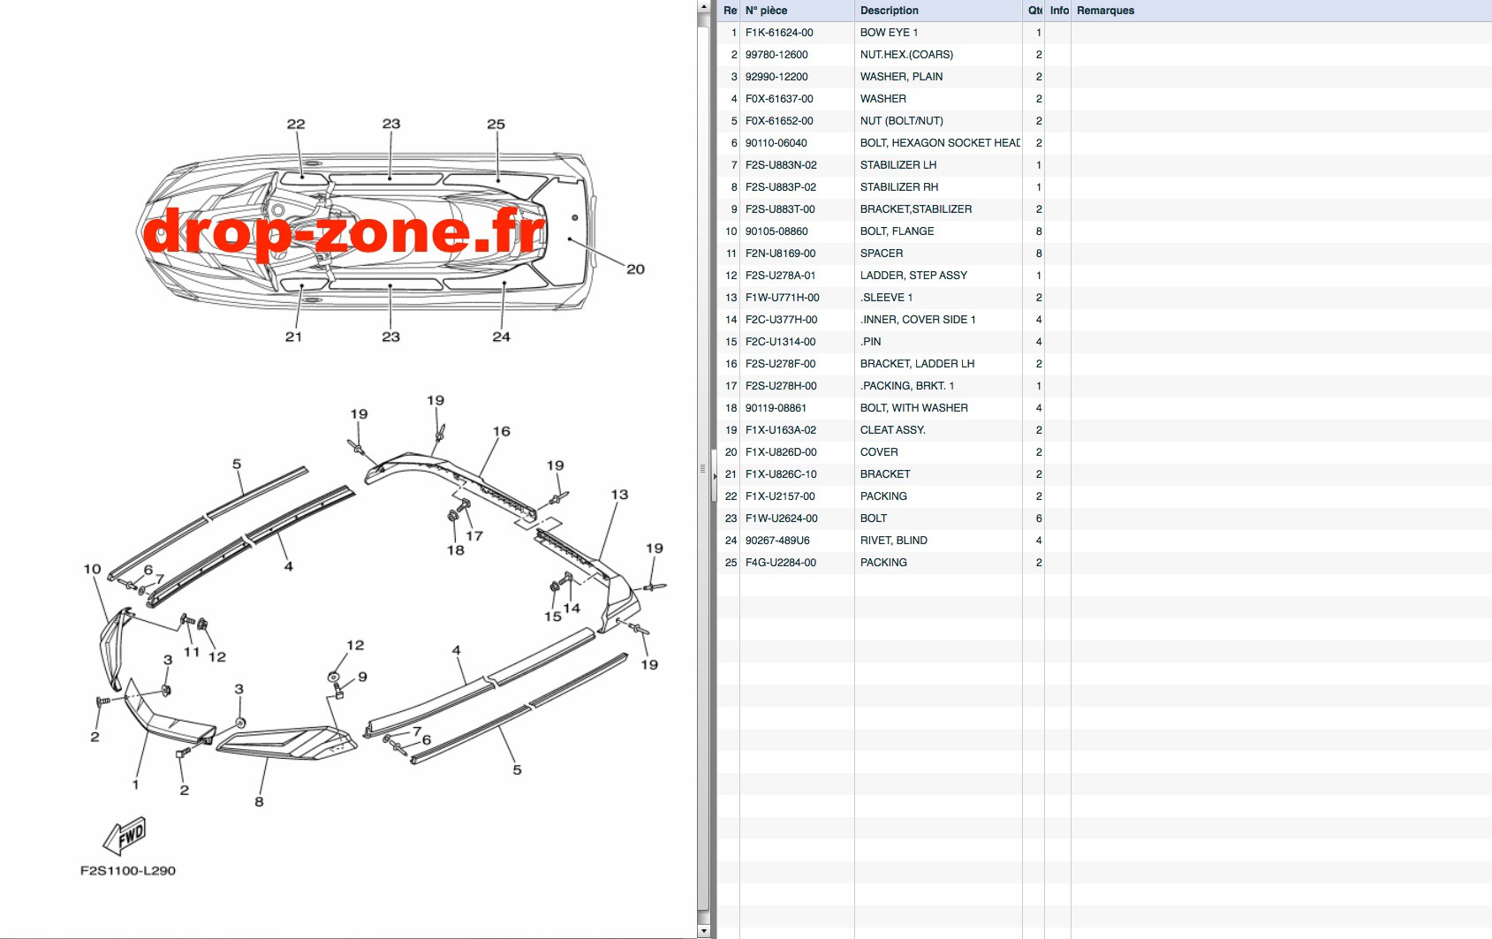Screen dimensions: 1492x939
Task: Select part number F2S-U883T-00
Action: [x=780, y=209]
